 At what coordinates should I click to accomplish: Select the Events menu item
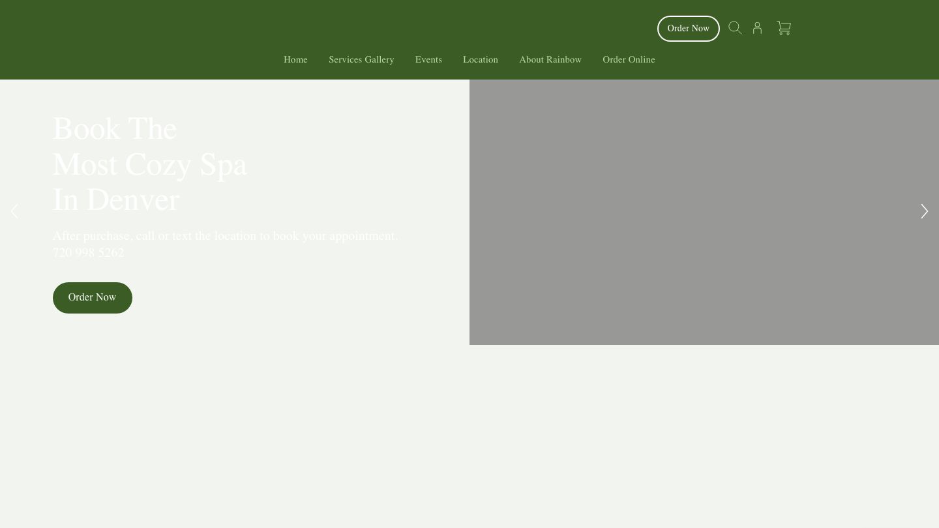(428, 60)
